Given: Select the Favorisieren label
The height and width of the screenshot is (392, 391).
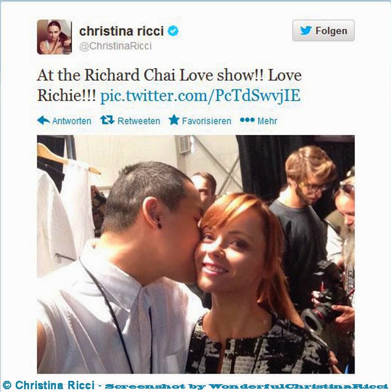Looking at the screenshot, I should [x=206, y=121].
